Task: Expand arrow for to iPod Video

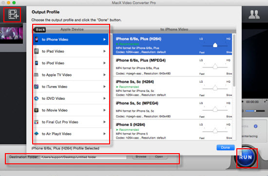Action: pyautogui.click(x=104, y=63)
